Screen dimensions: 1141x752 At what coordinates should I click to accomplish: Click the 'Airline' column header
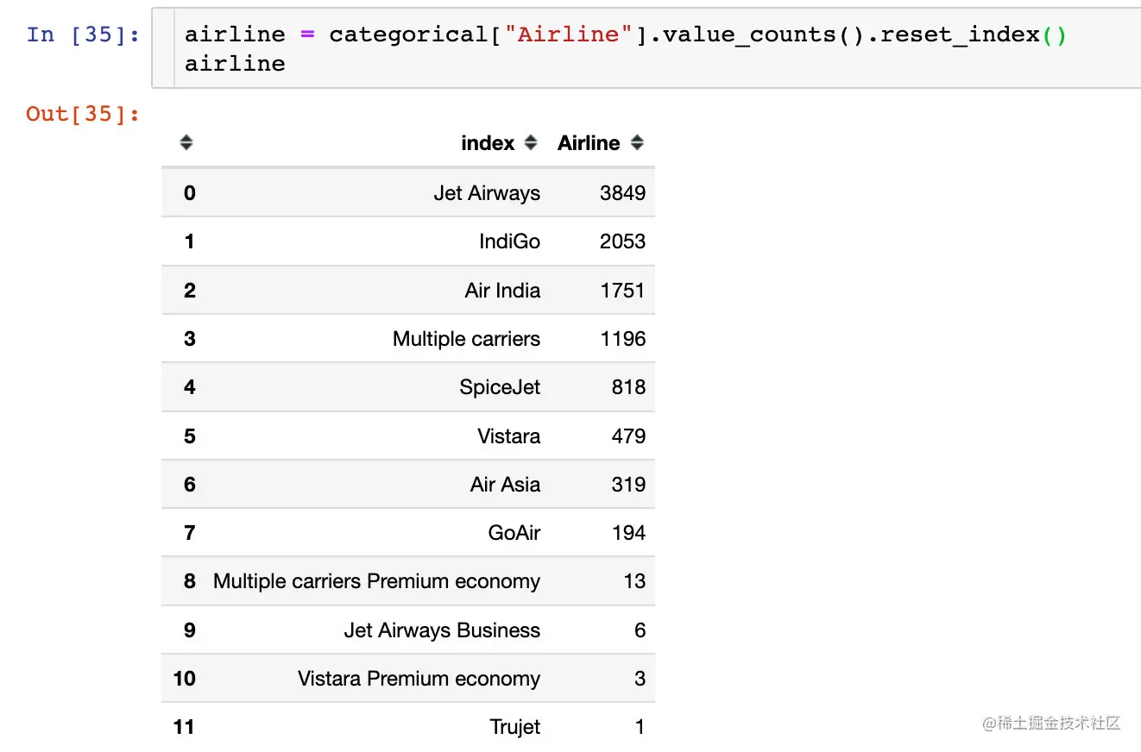589,143
